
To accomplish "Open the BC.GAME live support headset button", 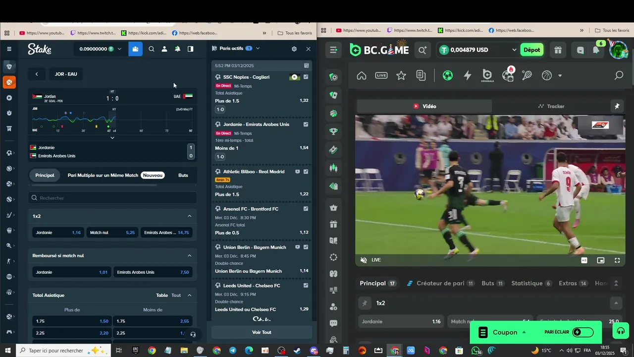I will (x=621, y=331).
